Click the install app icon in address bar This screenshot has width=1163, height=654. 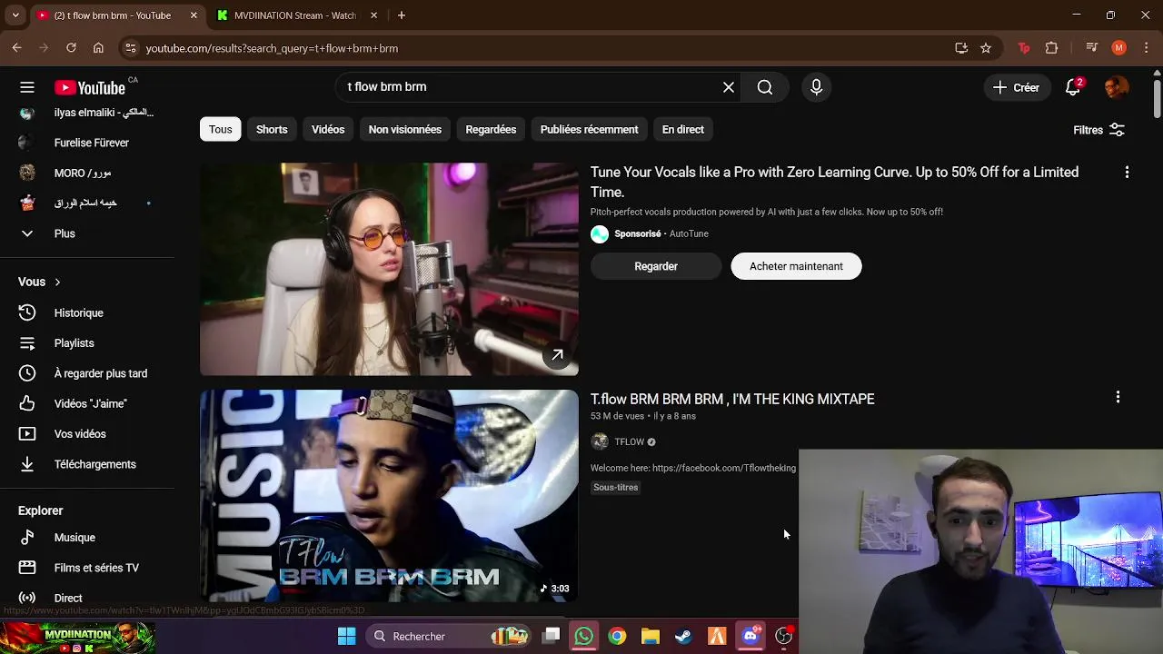[x=961, y=48]
